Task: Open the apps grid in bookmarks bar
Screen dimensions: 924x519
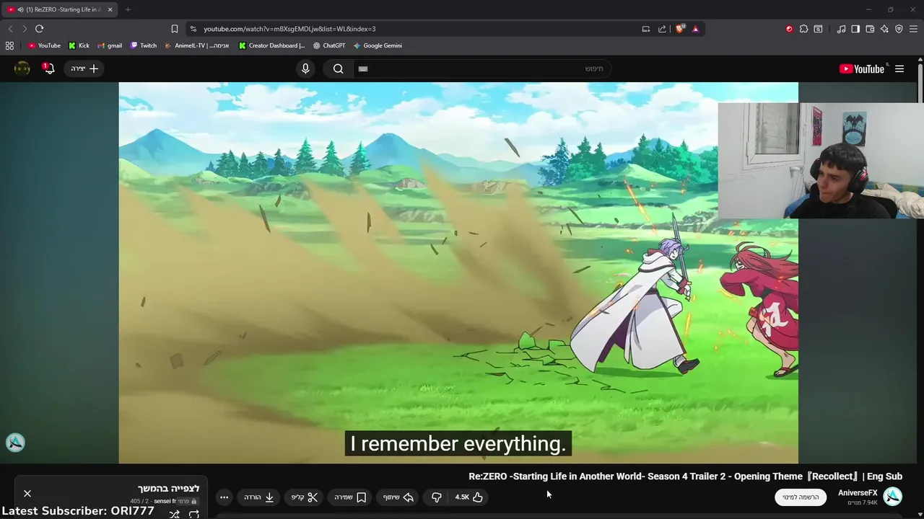Action: tap(9, 45)
